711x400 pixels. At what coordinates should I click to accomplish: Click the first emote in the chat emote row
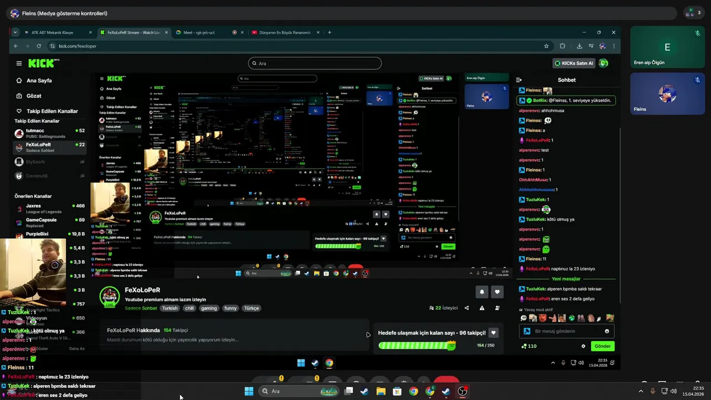523,318
